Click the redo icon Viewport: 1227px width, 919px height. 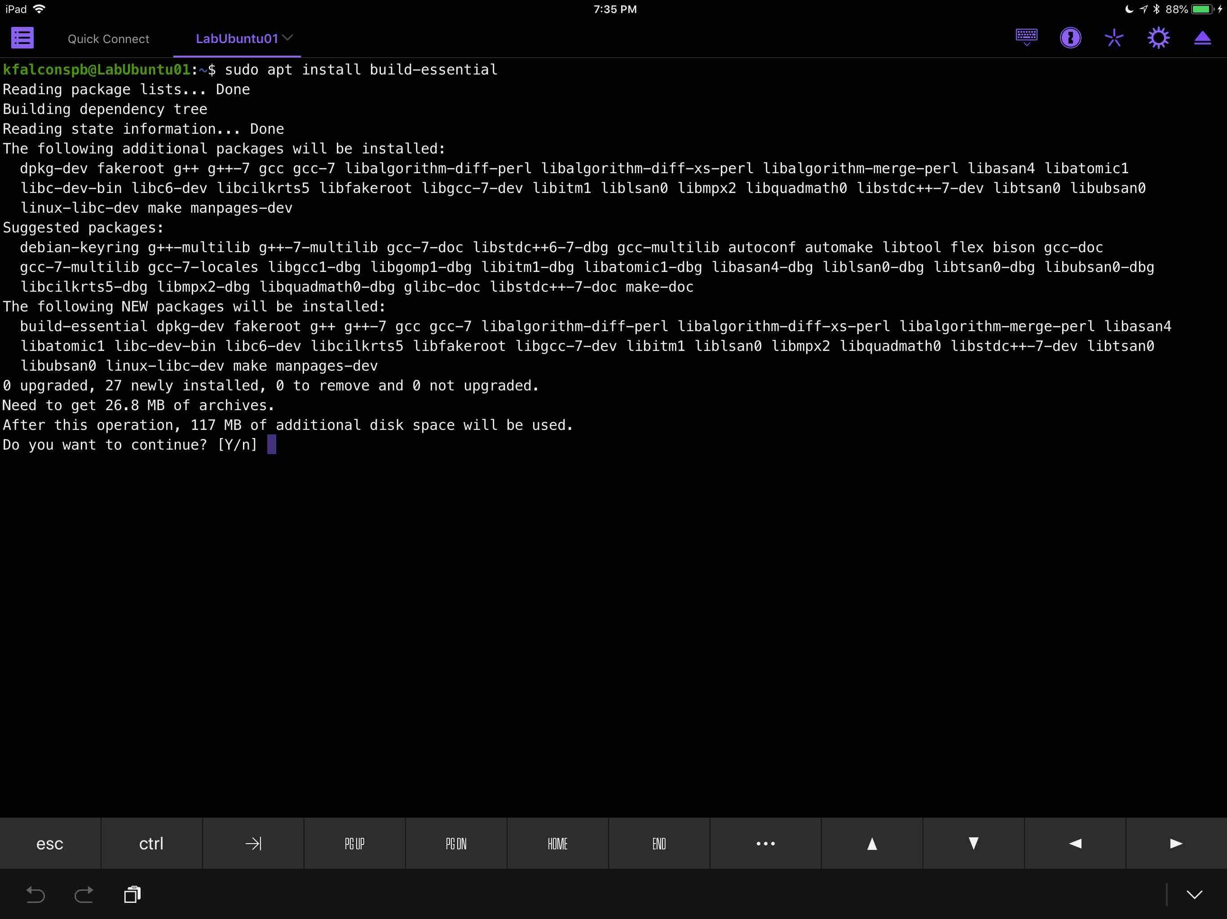coord(84,894)
